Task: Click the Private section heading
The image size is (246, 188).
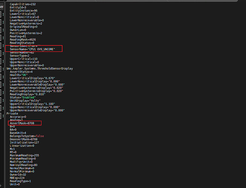Action: pos(12,113)
